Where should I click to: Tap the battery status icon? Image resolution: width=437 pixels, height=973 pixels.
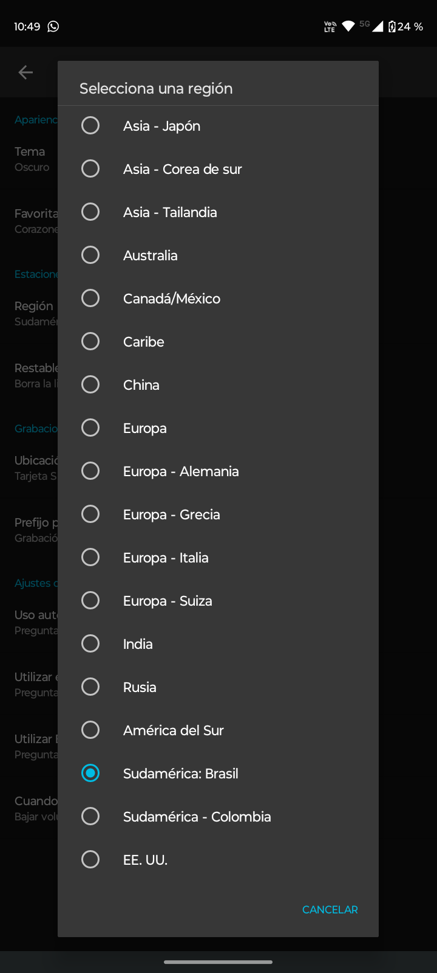[392, 26]
